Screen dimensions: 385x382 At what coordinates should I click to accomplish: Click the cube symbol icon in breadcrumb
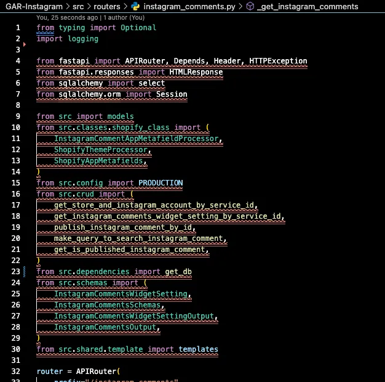pos(250,6)
